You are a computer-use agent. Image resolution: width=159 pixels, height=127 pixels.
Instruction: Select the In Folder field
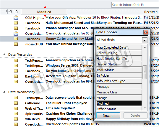(119, 75)
